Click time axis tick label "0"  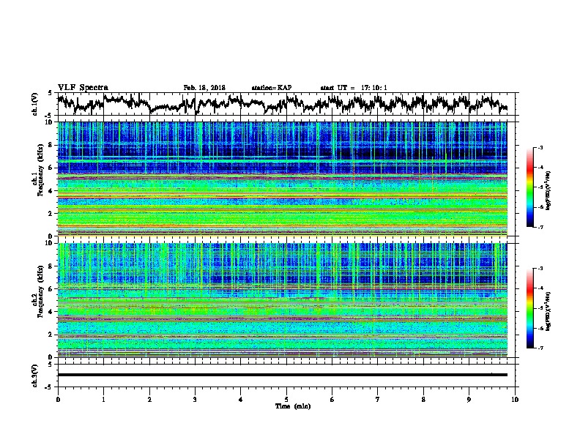click(x=58, y=400)
